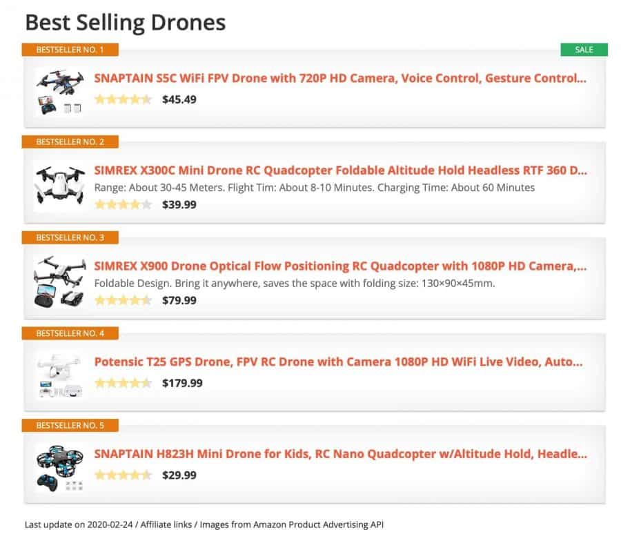Click the BESTSELLER NO. 2 label

pos(70,141)
